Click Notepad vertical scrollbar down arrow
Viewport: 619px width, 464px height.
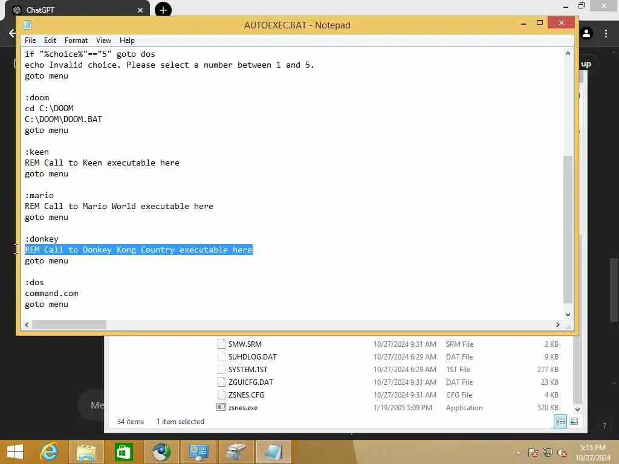(568, 314)
